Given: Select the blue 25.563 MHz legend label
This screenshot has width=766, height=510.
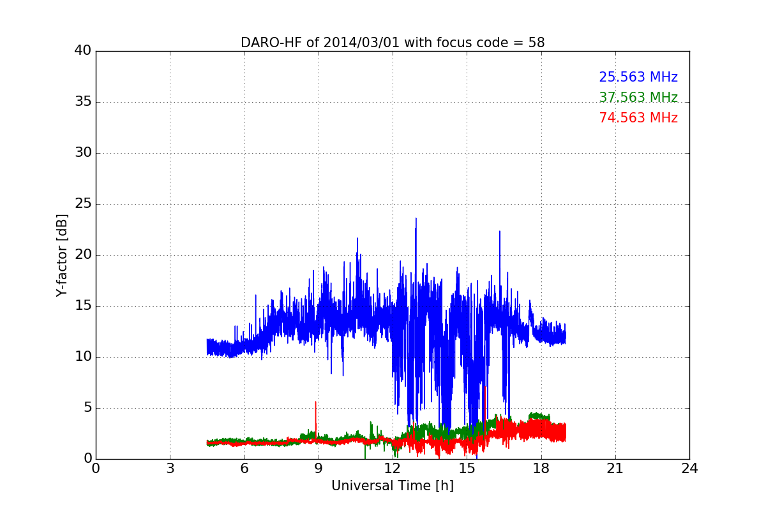Looking at the screenshot, I should 638,77.
